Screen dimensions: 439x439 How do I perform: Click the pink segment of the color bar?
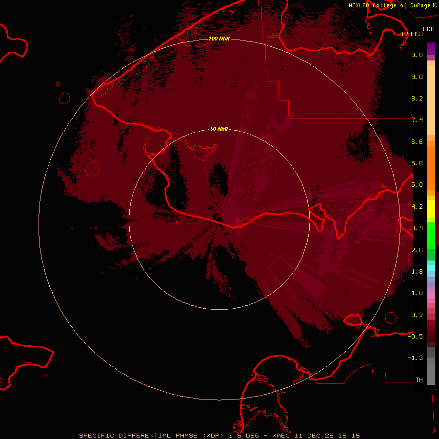pos(431,296)
